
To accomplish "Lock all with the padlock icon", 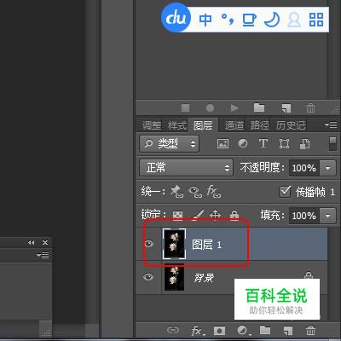I will pos(234,215).
